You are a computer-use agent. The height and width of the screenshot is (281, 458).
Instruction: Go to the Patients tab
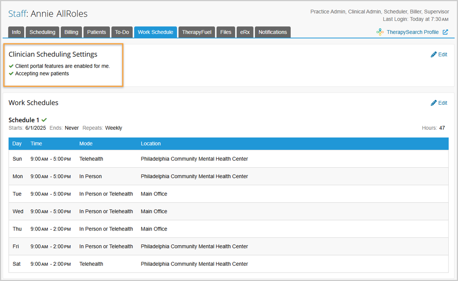click(97, 32)
